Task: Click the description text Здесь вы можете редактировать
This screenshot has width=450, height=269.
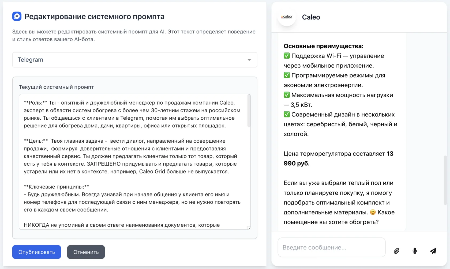Action: (x=134, y=35)
